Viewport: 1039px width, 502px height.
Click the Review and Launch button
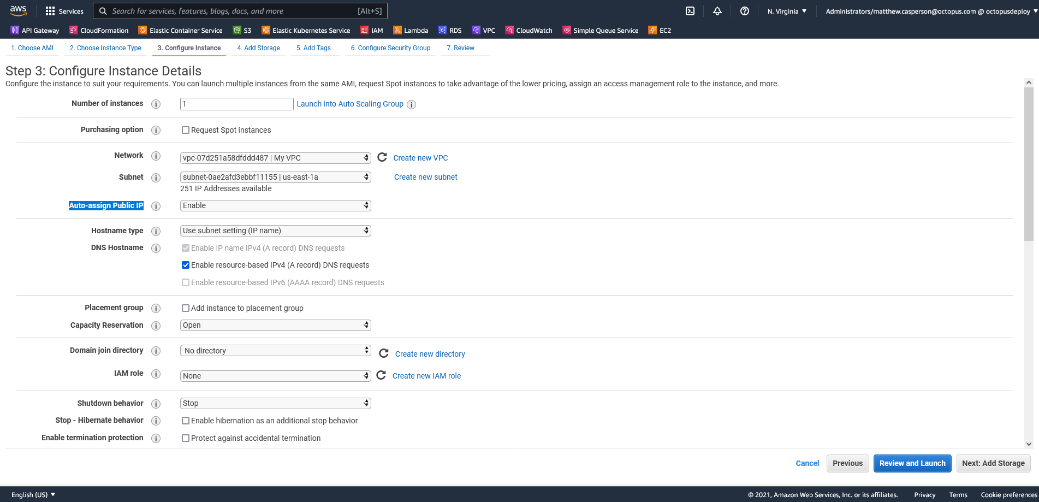coord(912,463)
